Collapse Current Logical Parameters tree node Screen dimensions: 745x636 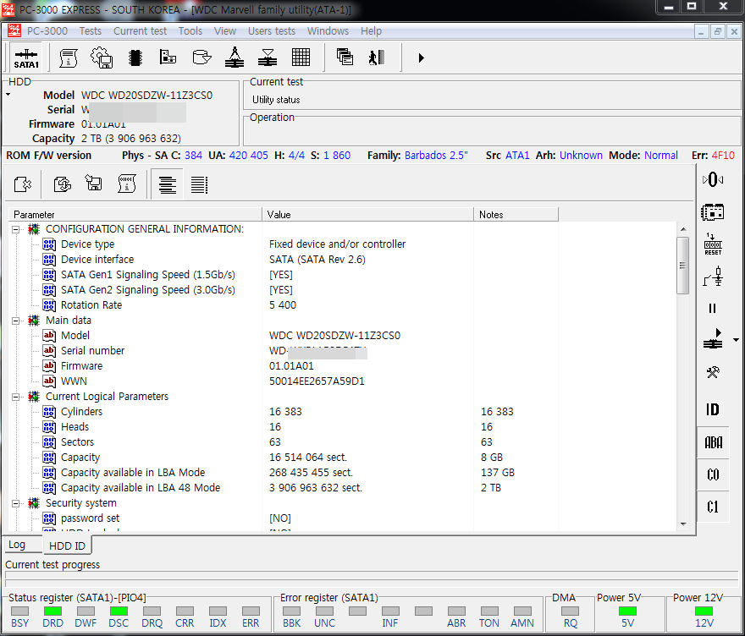tap(16, 397)
